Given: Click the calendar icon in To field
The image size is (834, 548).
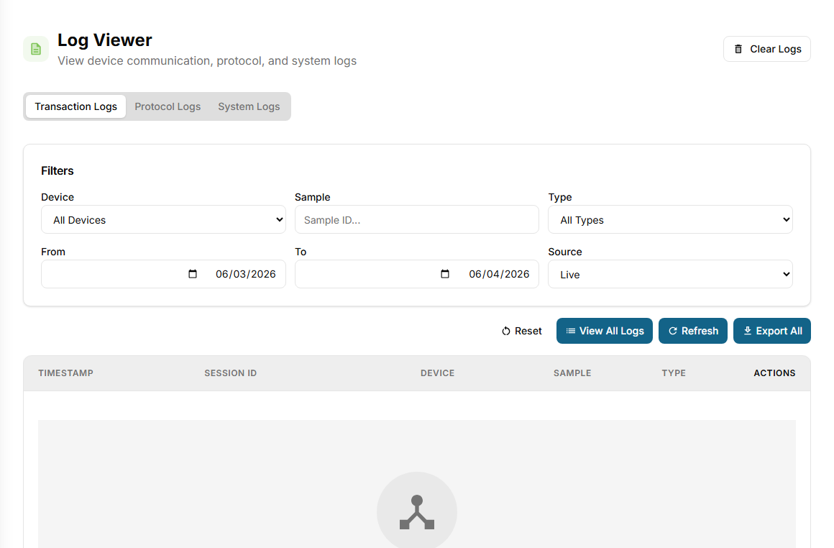Looking at the screenshot, I should 445,274.
